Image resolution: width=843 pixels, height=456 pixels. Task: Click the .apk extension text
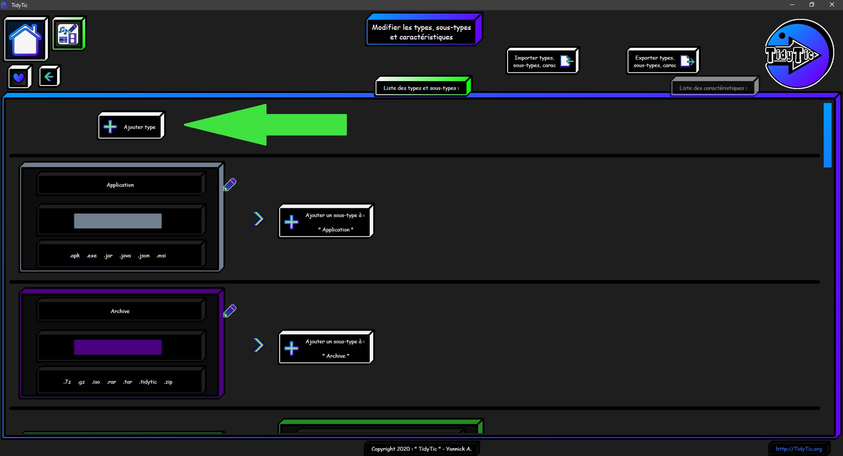[x=75, y=256]
